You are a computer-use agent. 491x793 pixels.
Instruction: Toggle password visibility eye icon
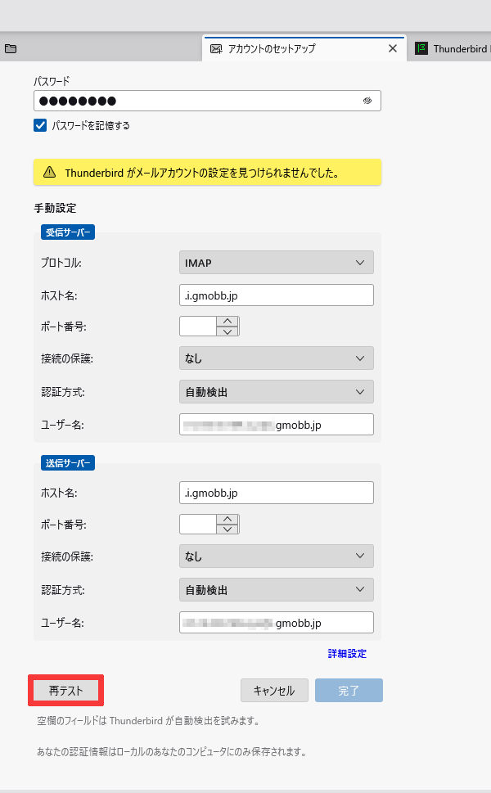(x=367, y=101)
